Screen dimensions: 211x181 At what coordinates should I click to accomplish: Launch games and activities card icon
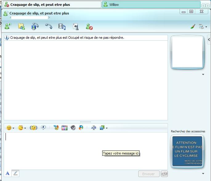[76, 26]
